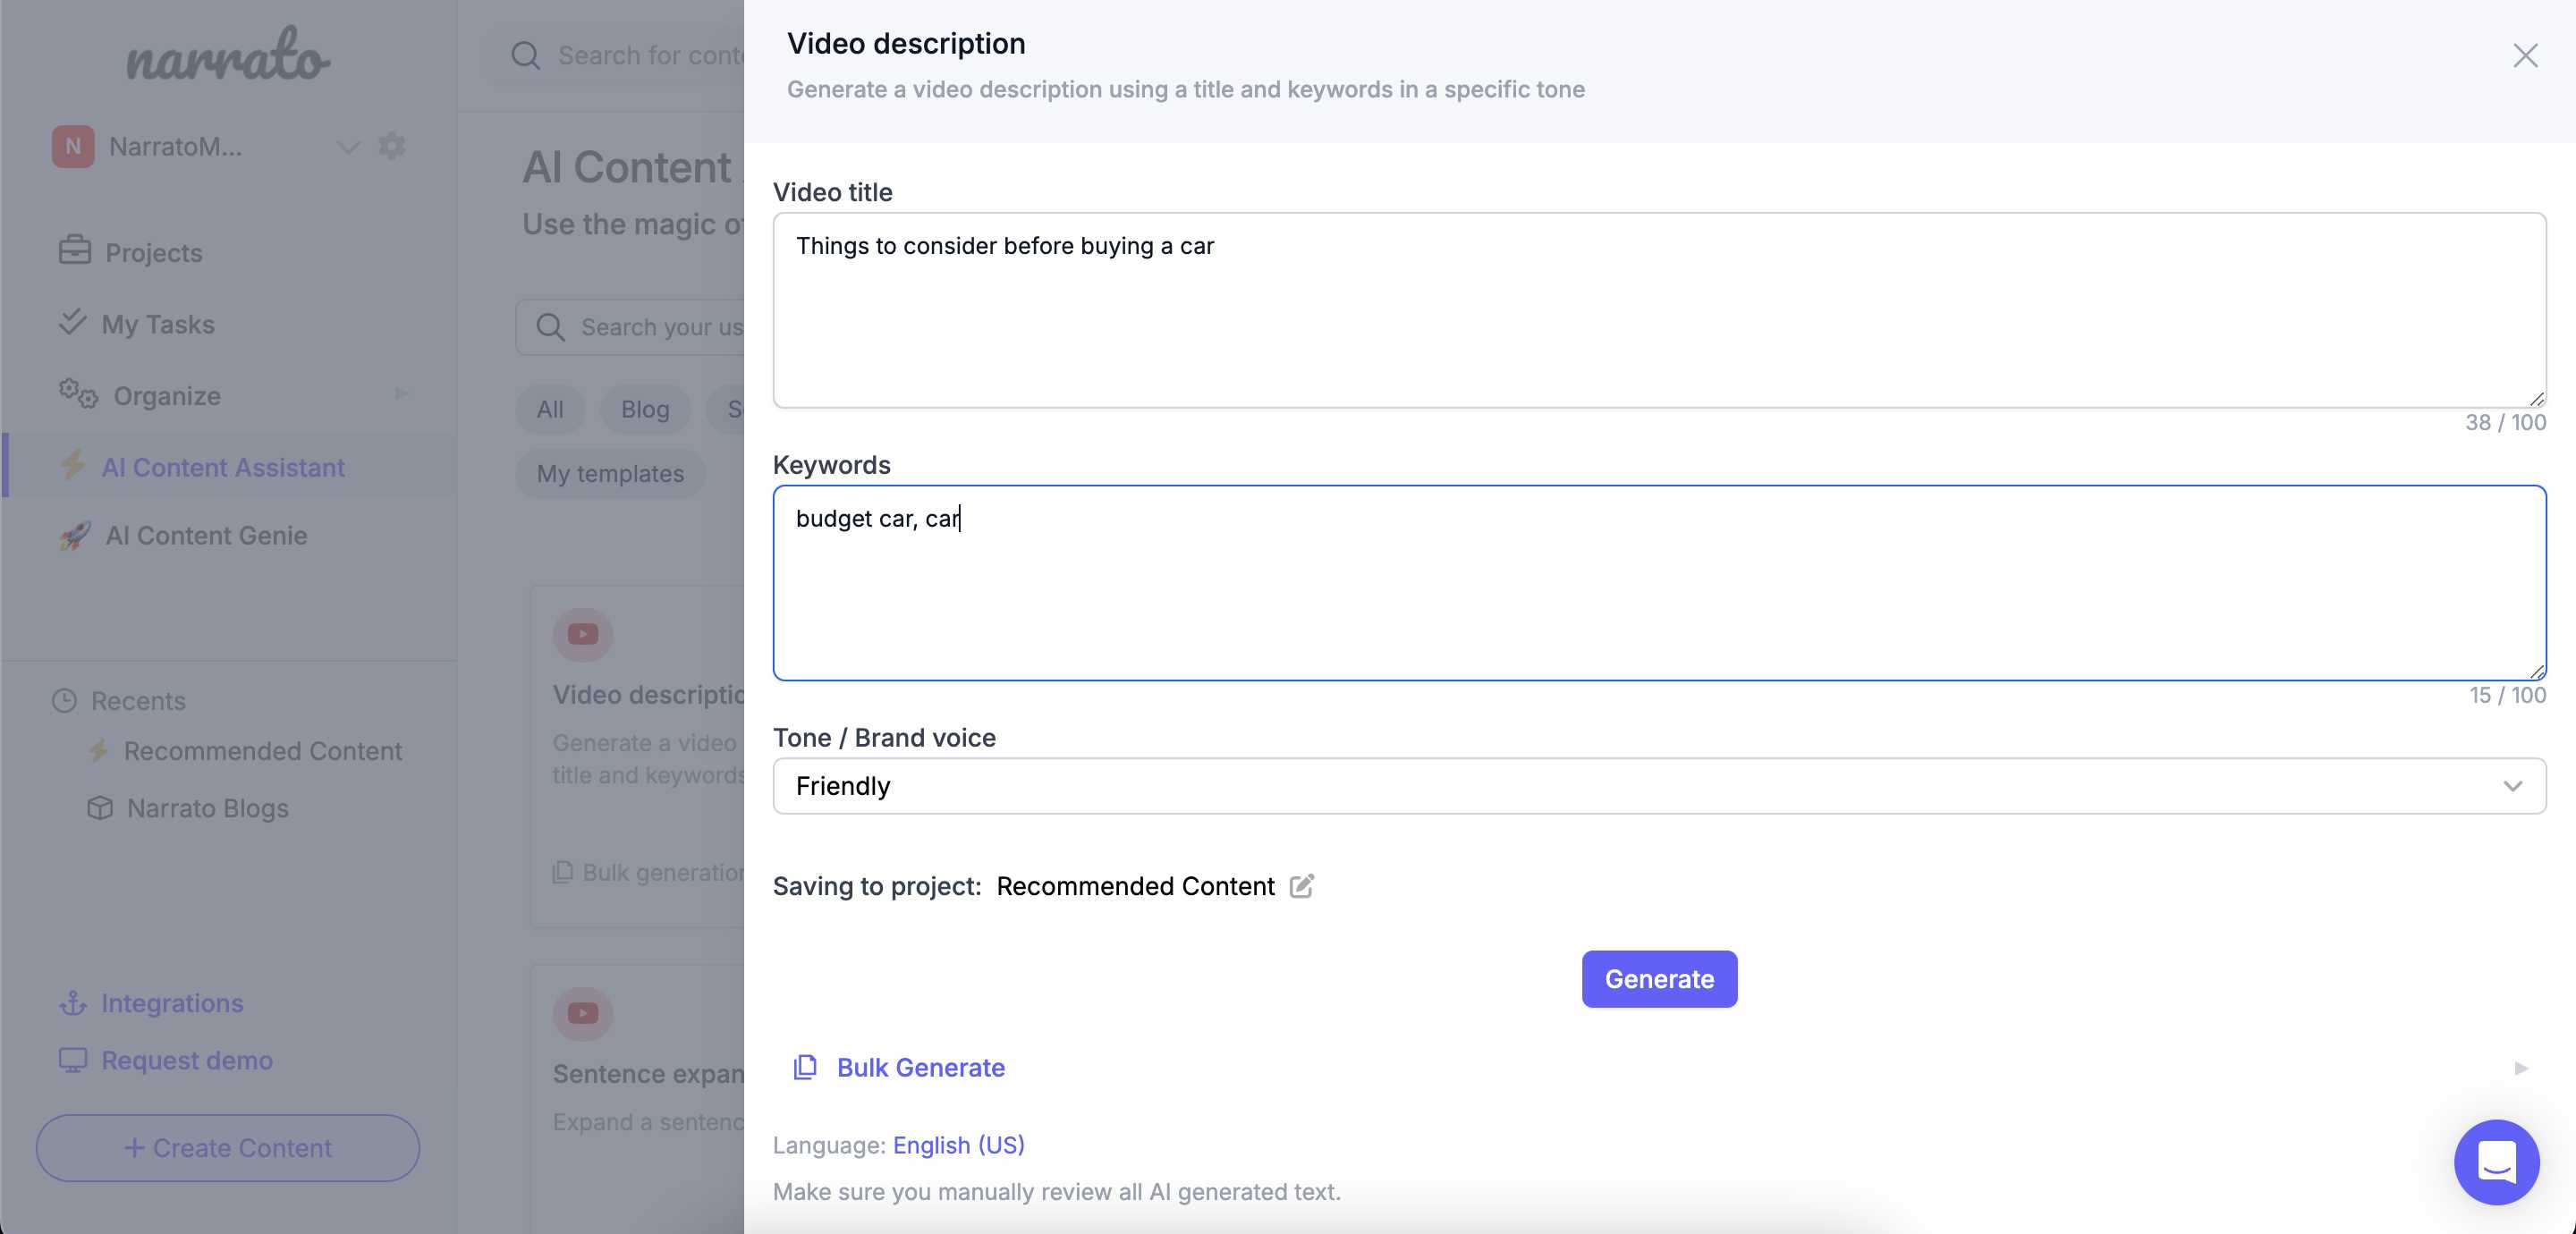The height and width of the screenshot is (1234, 2576).
Task: Click the Video description card title
Action: [x=648, y=695]
